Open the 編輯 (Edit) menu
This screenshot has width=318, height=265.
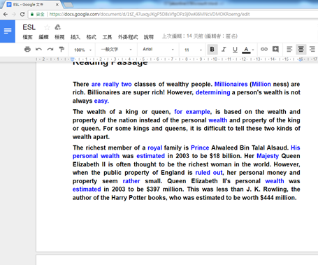43,37
